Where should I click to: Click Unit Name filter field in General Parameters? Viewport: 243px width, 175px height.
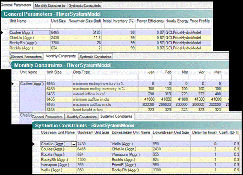[30, 26]
